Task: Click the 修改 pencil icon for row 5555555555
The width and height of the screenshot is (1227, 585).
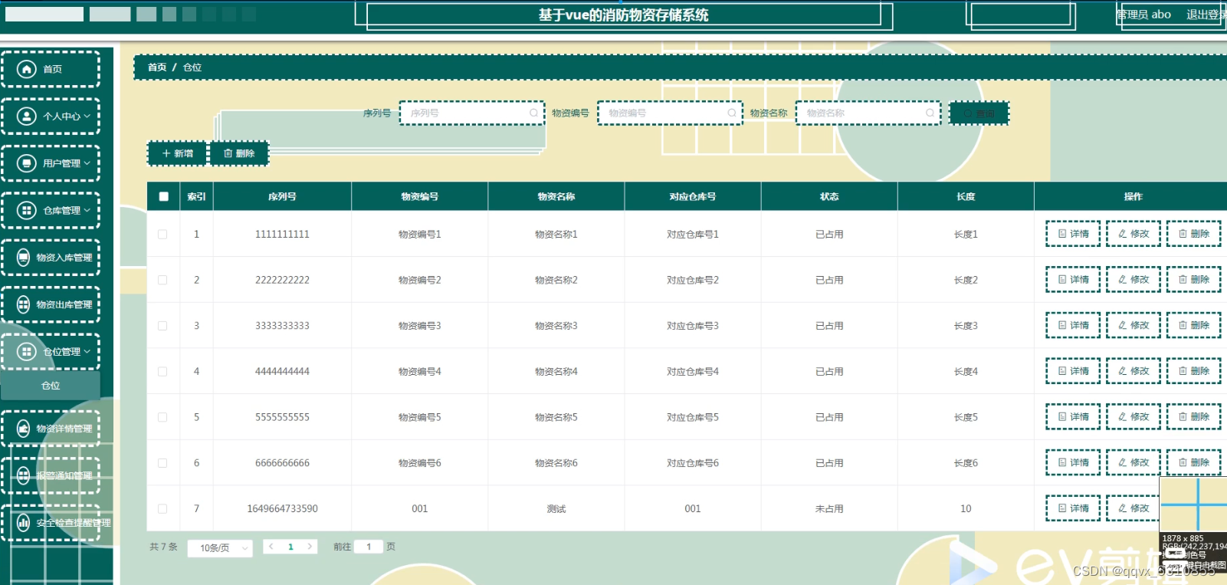Action: [x=1123, y=417]
